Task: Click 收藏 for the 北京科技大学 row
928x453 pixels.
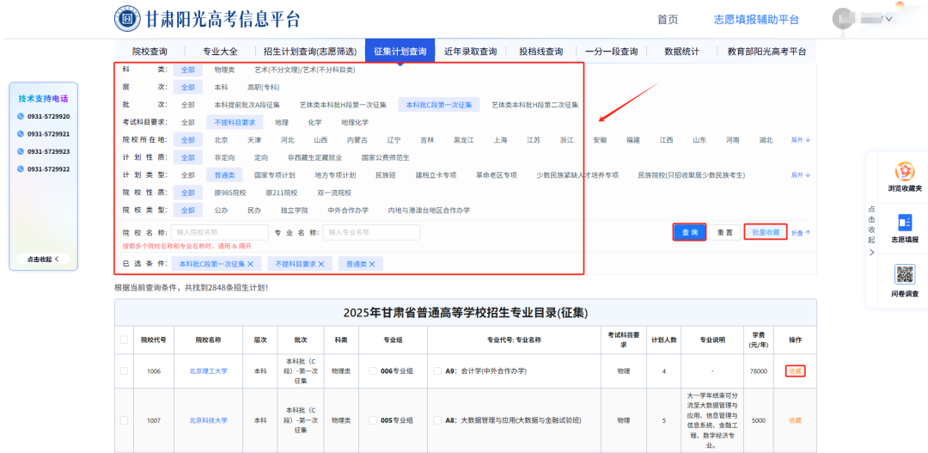Action: [796, 420]
